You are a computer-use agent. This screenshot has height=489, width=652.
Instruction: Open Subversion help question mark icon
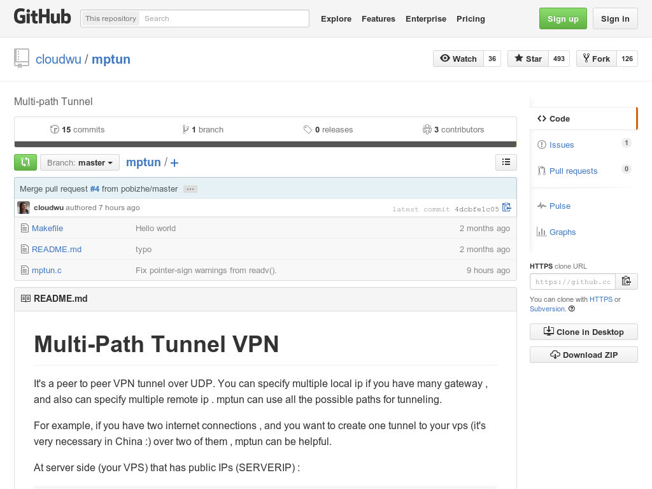coord(572,309)
